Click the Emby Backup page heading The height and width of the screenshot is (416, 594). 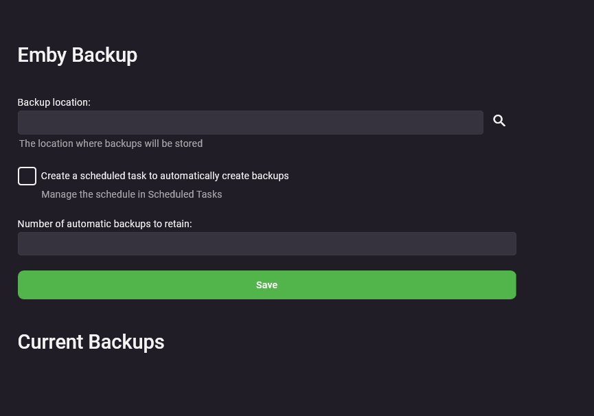click(x=78, y=55)
